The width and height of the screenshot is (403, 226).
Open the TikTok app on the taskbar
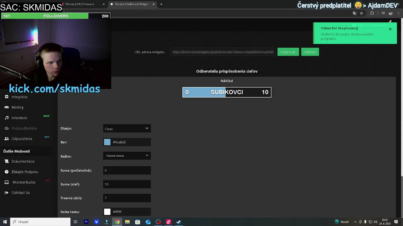point(168,222)
